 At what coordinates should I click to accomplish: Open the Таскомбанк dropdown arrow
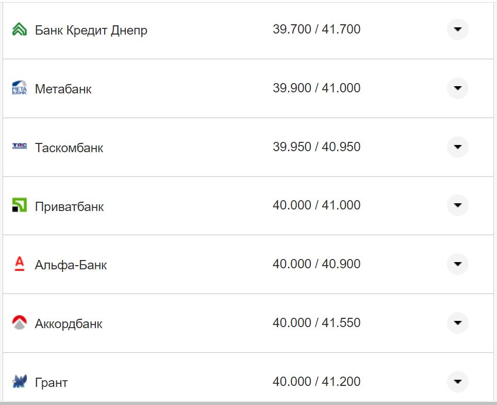457,147
